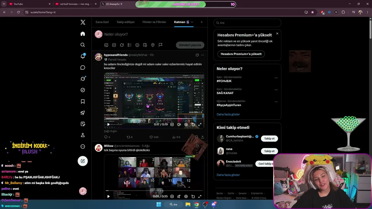372x209 pixels.
Task: Open the Chrome three-dot menu
Action: coord(367,12)
